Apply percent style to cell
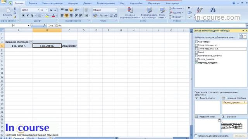This screenshot has width=248, height=139. click(x=101, y=15)
